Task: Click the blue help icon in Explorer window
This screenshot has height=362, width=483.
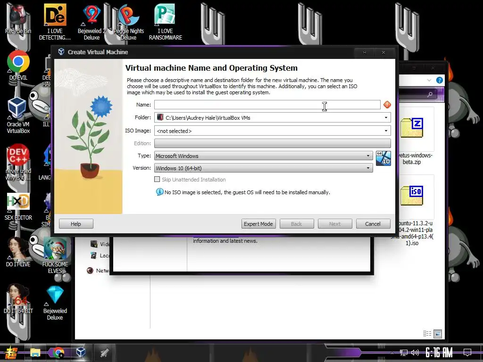Action: tap(440, 80)
